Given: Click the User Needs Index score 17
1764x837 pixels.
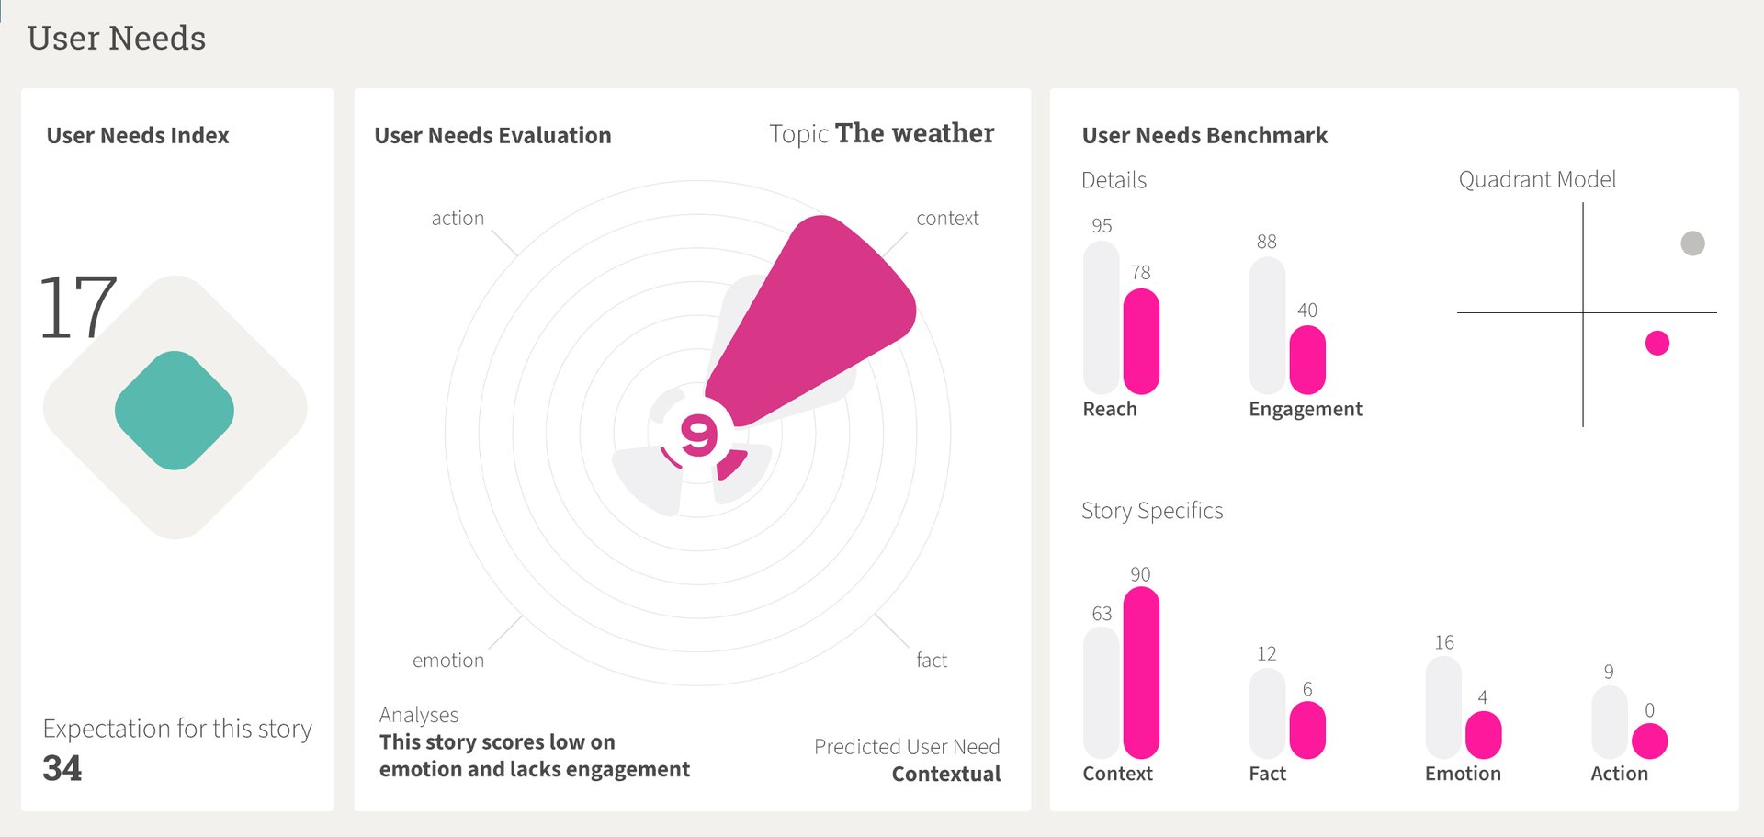Looking at the screenshot, I should 78,309.
